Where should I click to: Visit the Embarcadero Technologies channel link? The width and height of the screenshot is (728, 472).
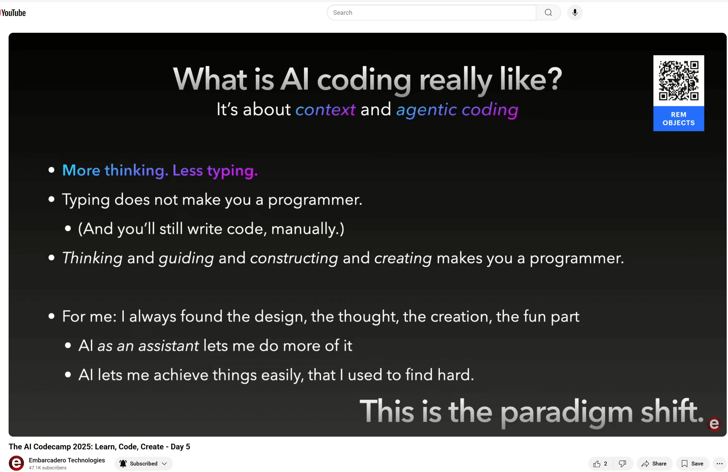pos(67,460)
